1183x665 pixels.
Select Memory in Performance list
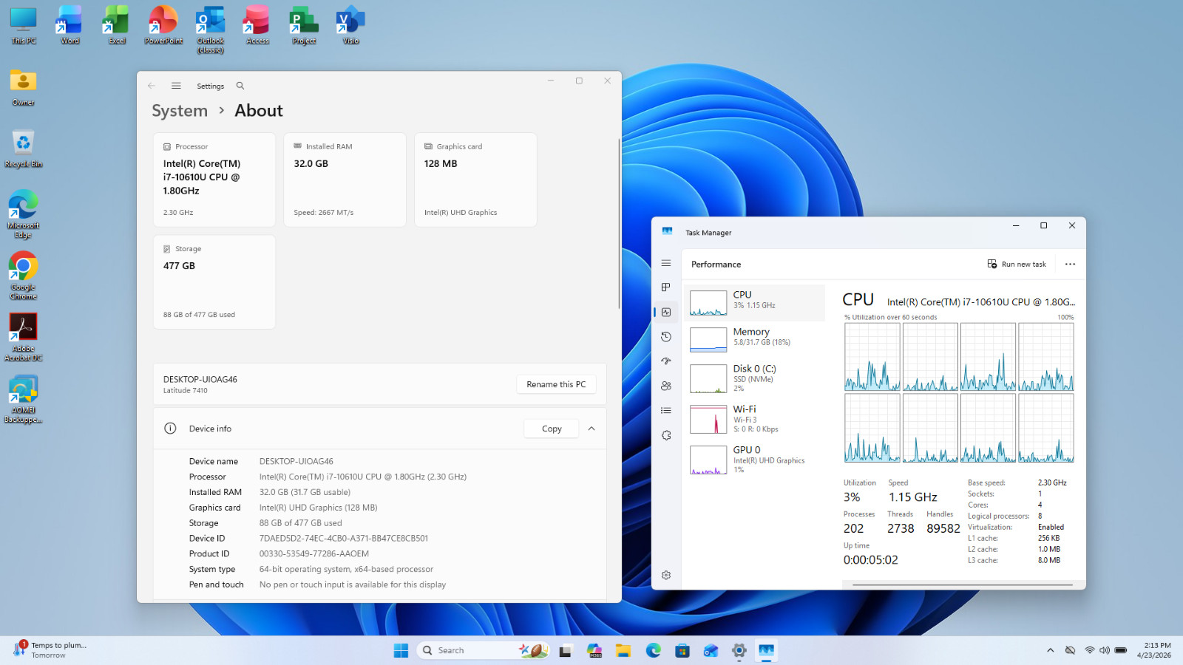755,339
